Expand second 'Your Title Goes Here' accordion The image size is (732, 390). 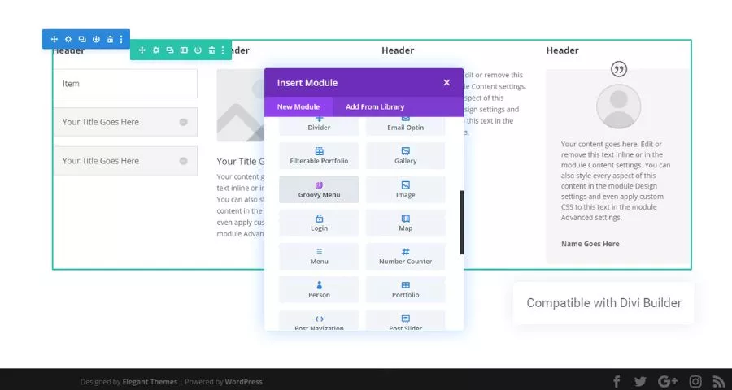click(184, 161)
